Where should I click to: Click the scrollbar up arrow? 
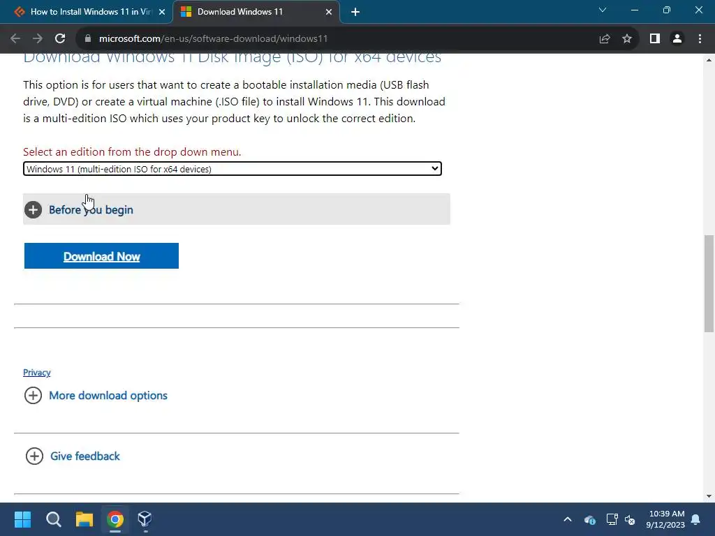(709, 60)
